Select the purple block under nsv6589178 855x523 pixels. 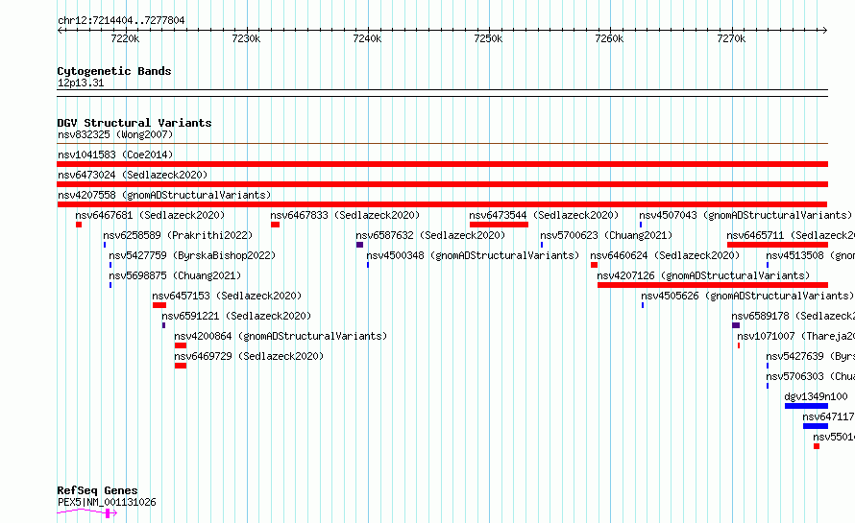pyautogui.click(x=736, y=325)
